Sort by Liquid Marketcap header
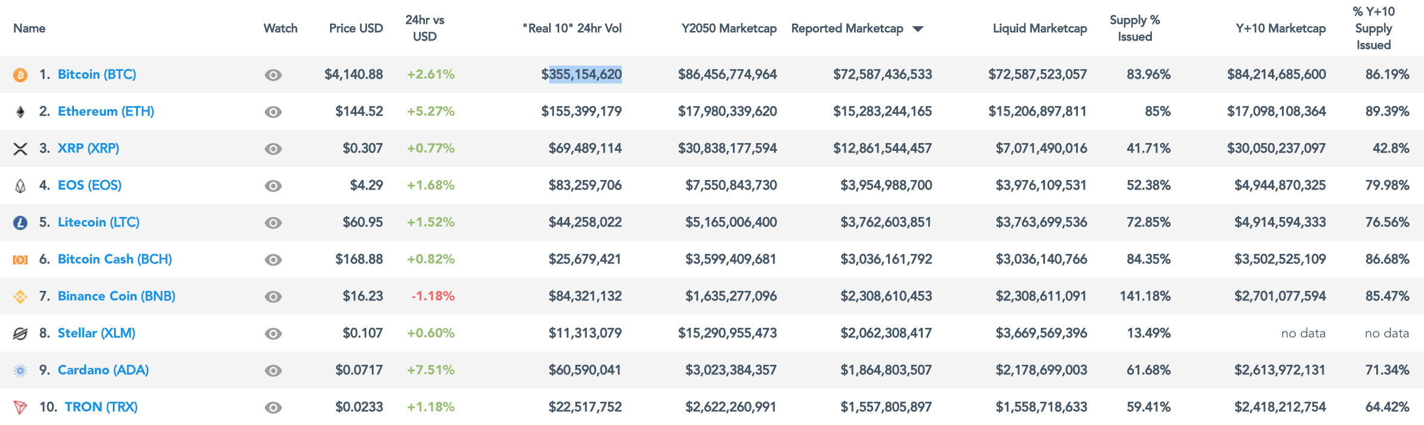This screenshot has height=425, width=1424. [1040, 28]
